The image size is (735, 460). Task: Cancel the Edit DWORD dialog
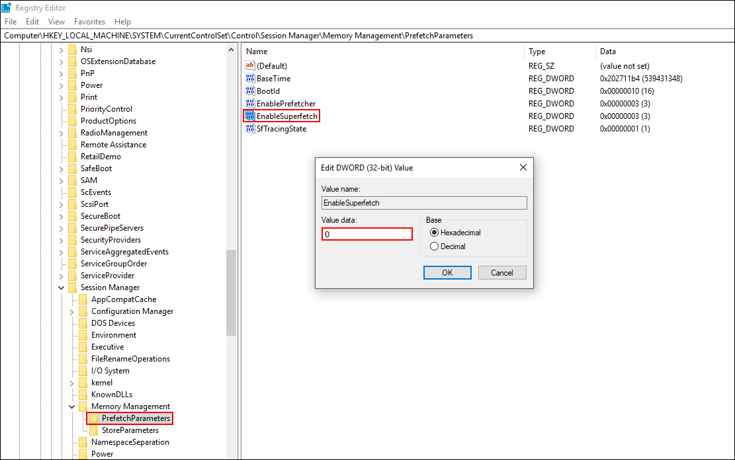(x=502, y=272)
